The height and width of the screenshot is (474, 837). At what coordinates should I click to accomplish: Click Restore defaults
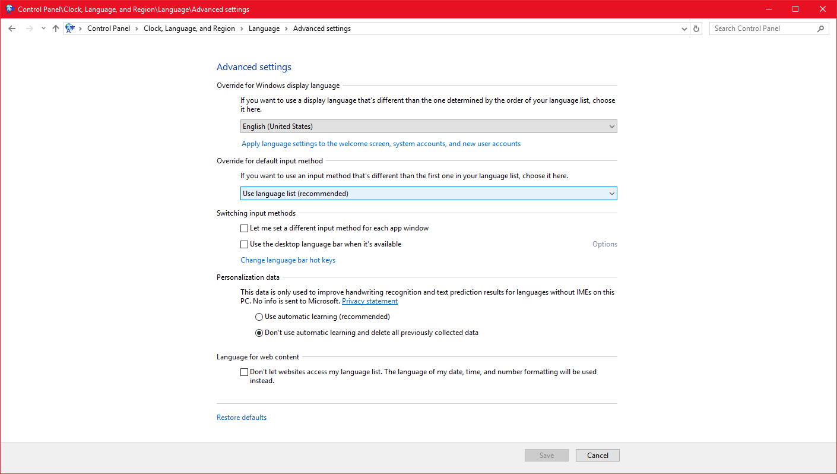point(242,418)
